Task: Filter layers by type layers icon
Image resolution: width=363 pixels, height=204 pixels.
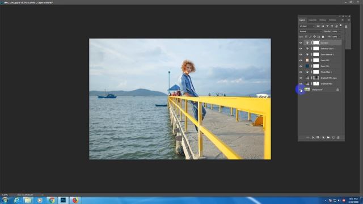Action: tap(327, 26)
